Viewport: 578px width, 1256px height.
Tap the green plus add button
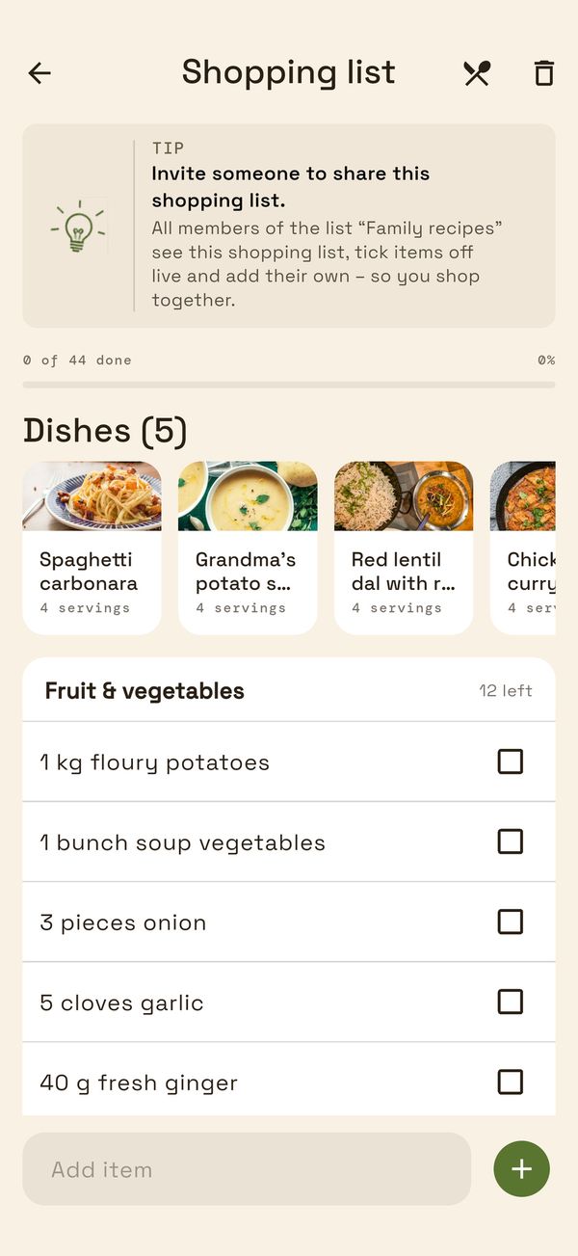(521, 1169)
